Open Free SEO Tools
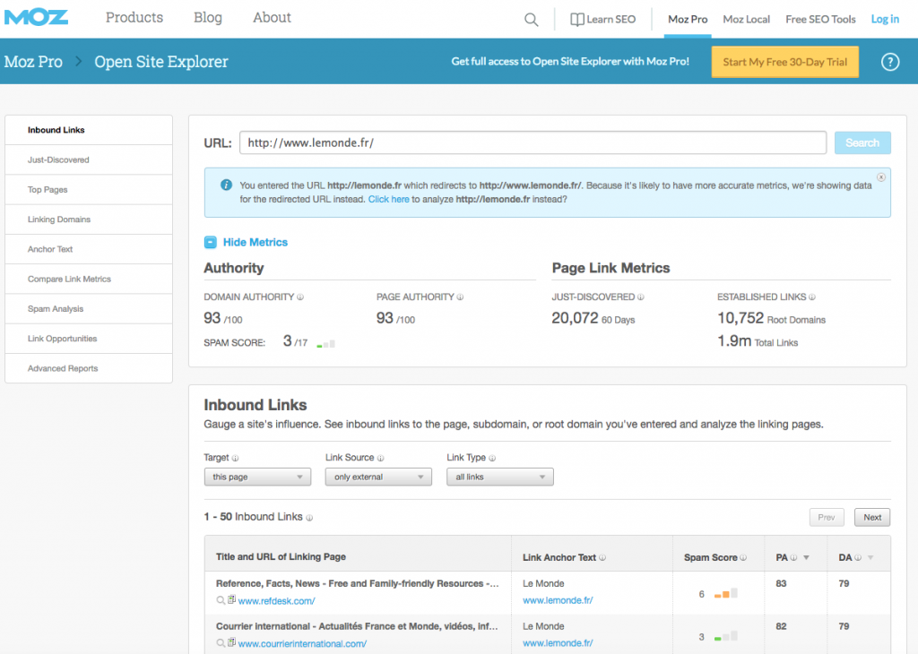Viewport: 918px width, 654px height. pyautogui.click(x=820, y=20)
